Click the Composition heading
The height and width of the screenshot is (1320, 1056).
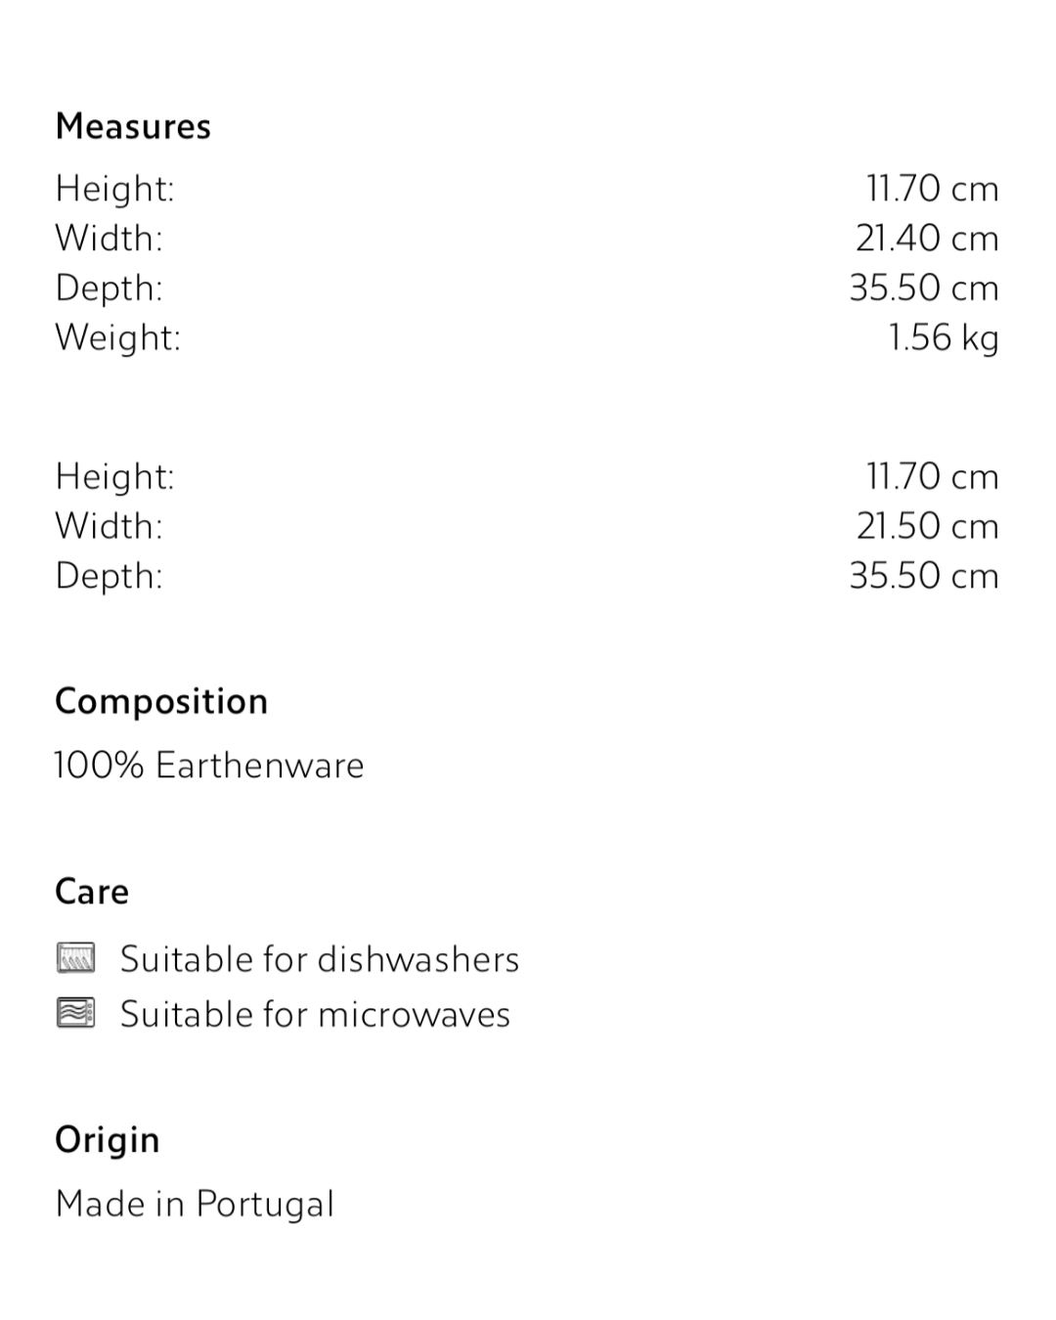pos(161,701)
